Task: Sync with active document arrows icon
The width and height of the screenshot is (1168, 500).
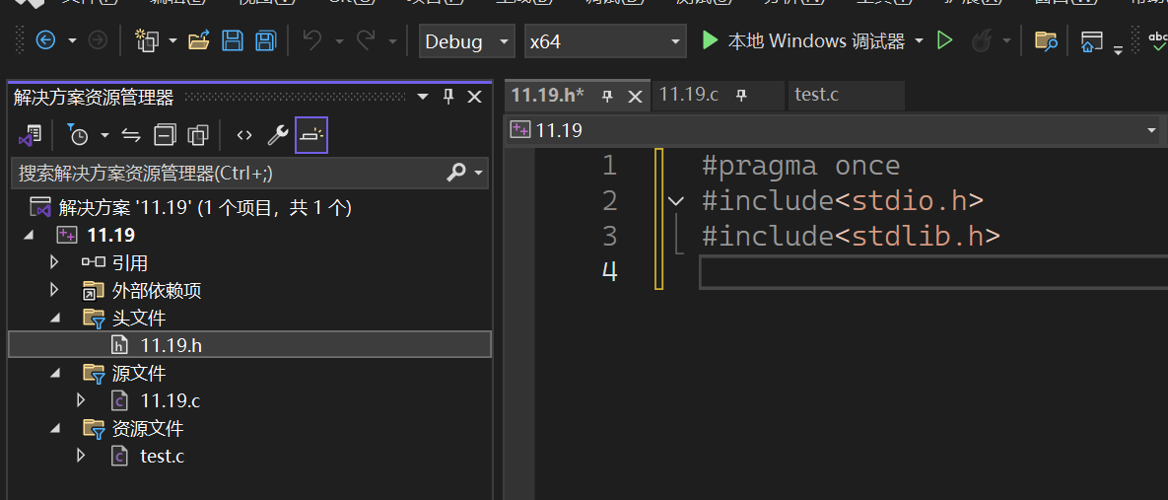Action: pos(131,135)
